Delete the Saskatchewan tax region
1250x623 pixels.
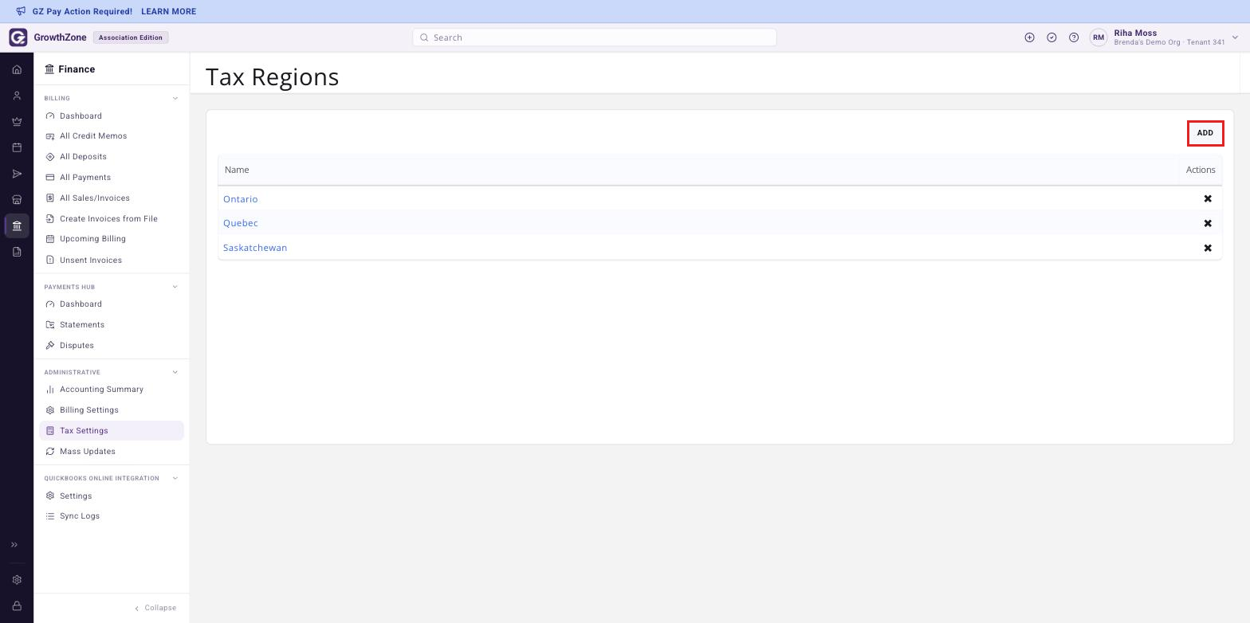coord(1208,248)
